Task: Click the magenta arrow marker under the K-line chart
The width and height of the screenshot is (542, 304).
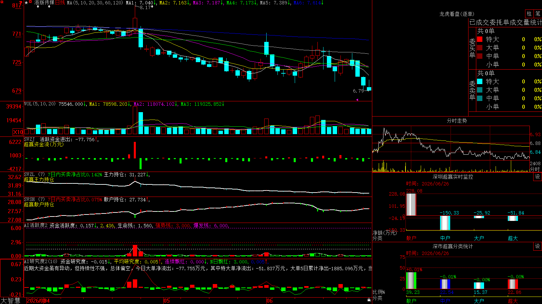Action: coord(357,100)
